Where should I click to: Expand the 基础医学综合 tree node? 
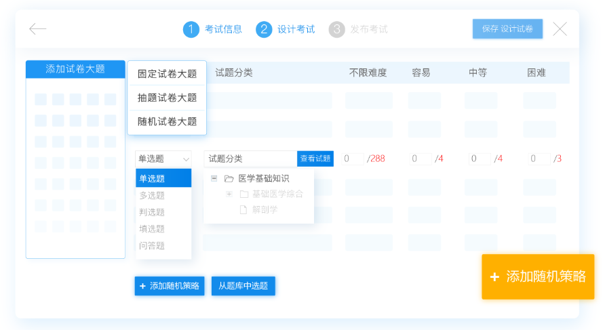point(229,194)
